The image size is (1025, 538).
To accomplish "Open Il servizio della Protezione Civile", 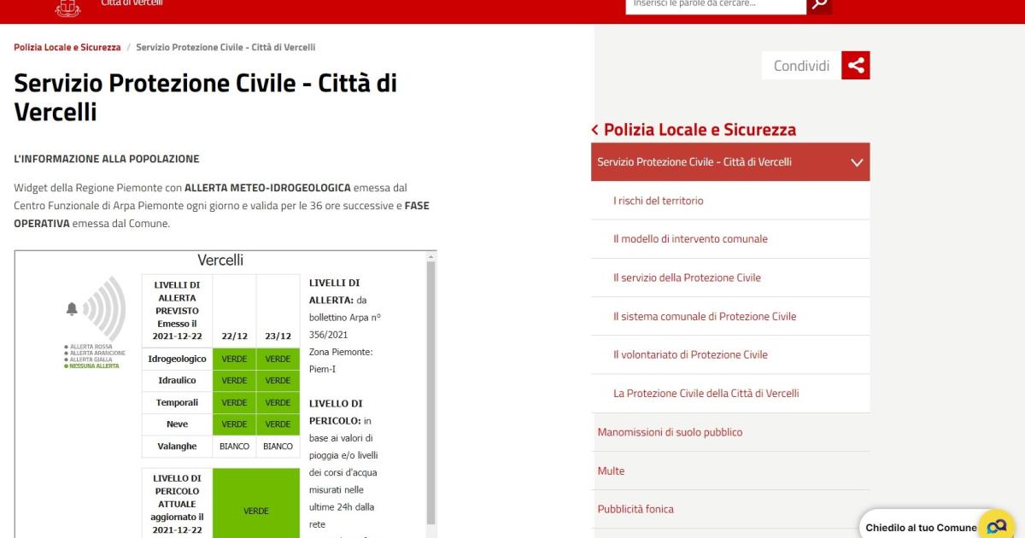I will [687, 278].
